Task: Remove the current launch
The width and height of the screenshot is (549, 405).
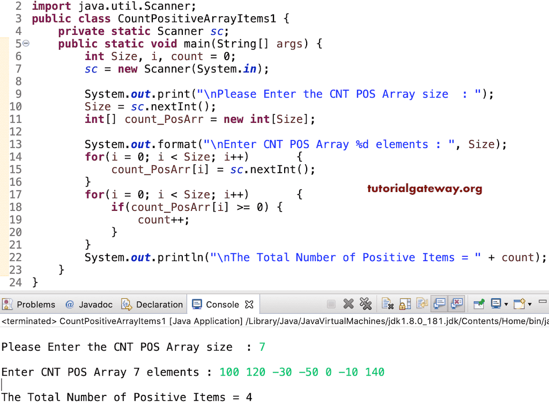Action: [347, 304]
